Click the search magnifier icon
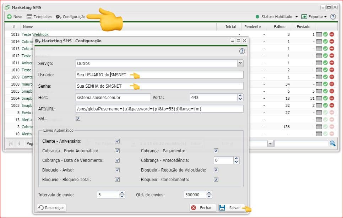The image size is (343, 218). tap(332, 143)
